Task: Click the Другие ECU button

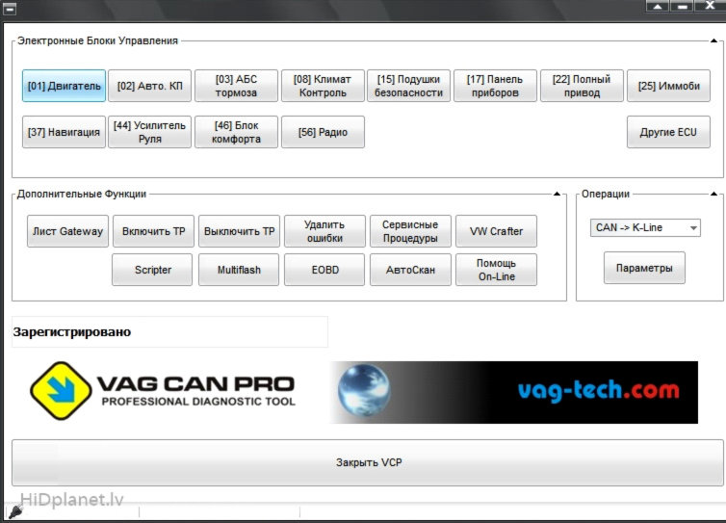Action: (668, 132)
